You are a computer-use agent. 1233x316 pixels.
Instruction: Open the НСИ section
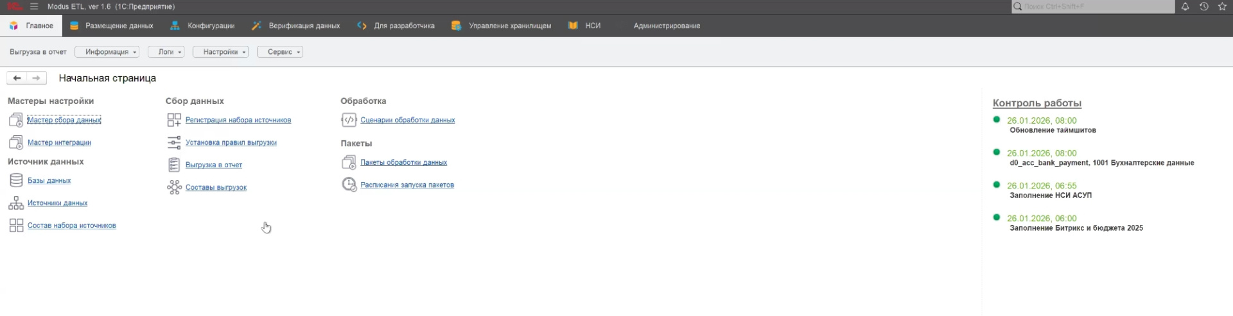(x=585, y=26)
